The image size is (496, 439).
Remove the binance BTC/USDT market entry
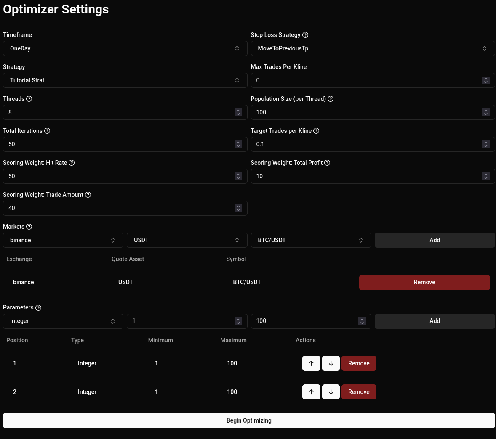pyautogui.click(x=424, y=282)
